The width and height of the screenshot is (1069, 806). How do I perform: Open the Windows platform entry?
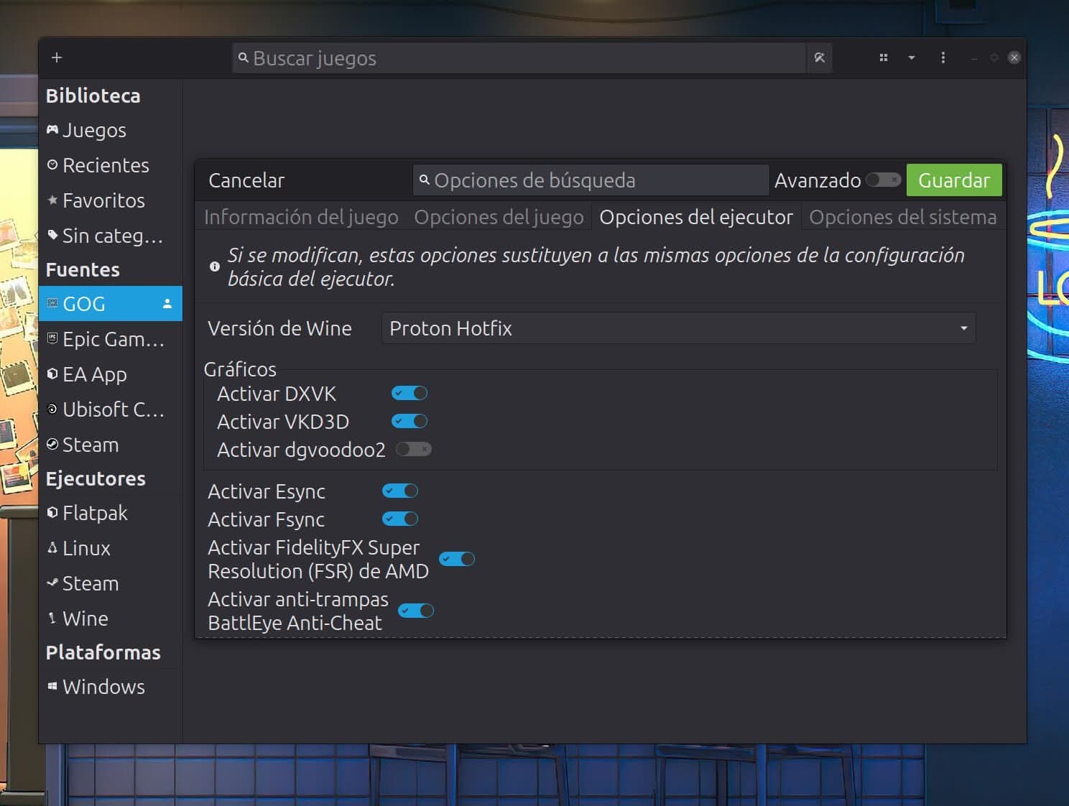(x=103, y=687)
